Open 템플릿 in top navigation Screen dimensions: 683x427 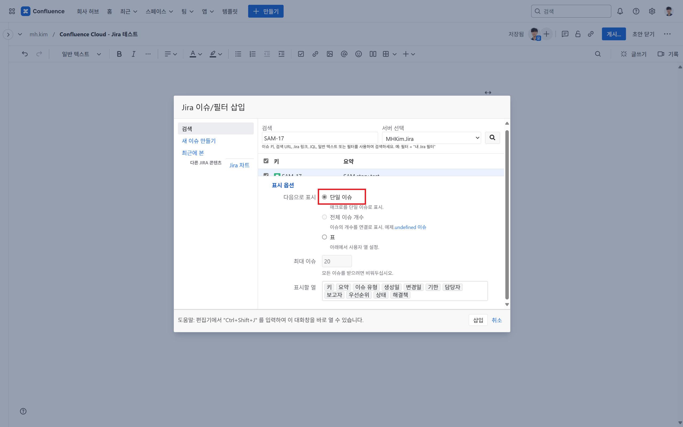(230, 11)
